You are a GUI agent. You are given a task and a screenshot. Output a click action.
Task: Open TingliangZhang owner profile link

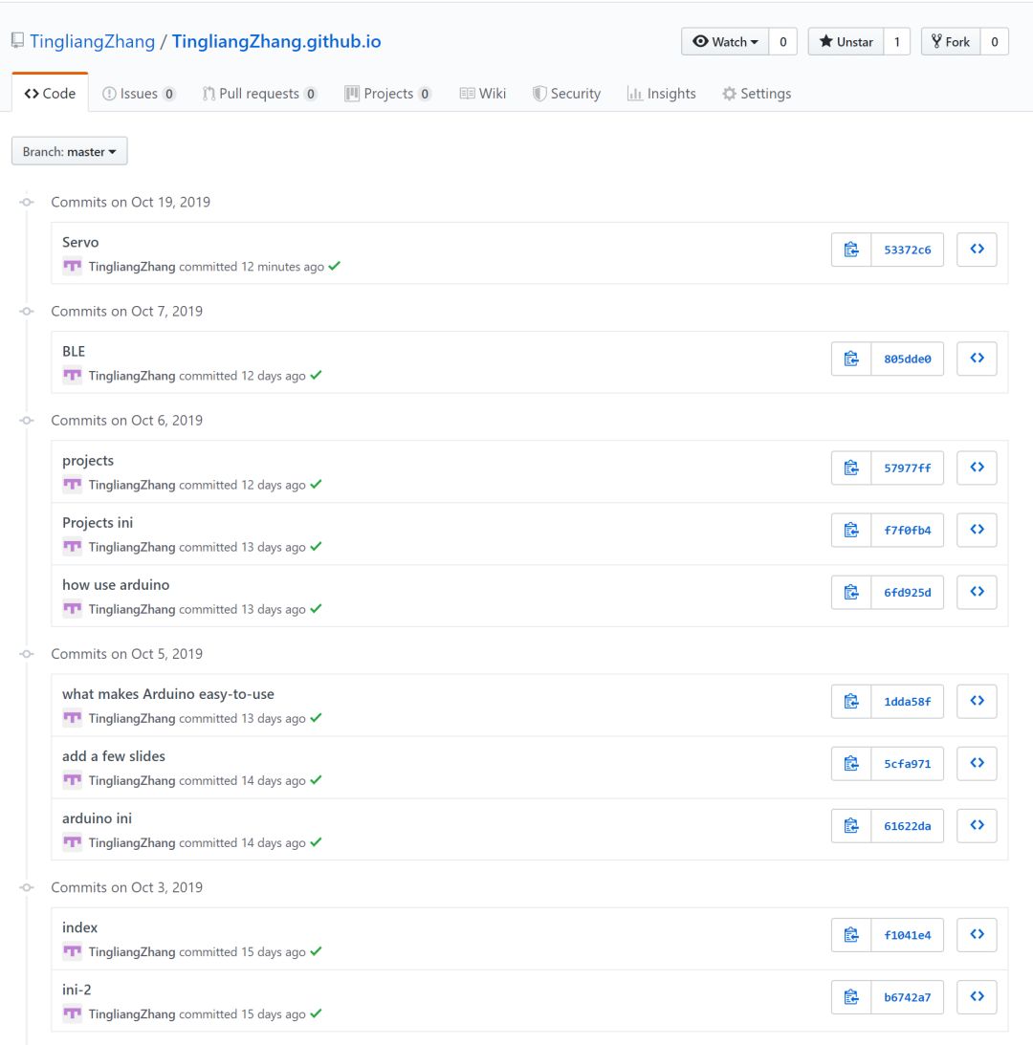tap(92, 41)
